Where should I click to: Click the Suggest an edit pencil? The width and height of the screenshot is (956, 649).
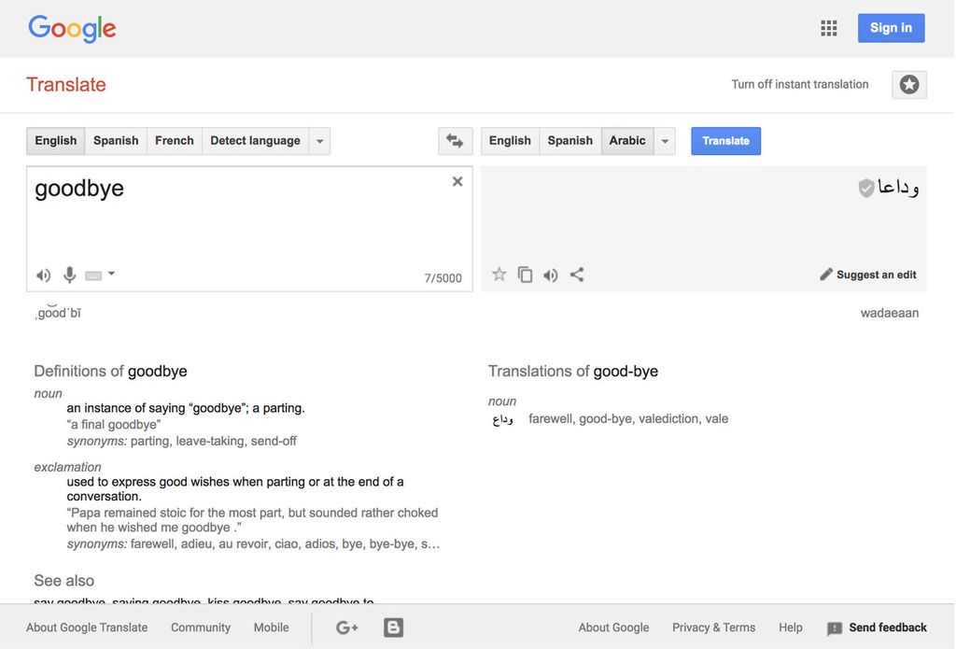point(826,274)
